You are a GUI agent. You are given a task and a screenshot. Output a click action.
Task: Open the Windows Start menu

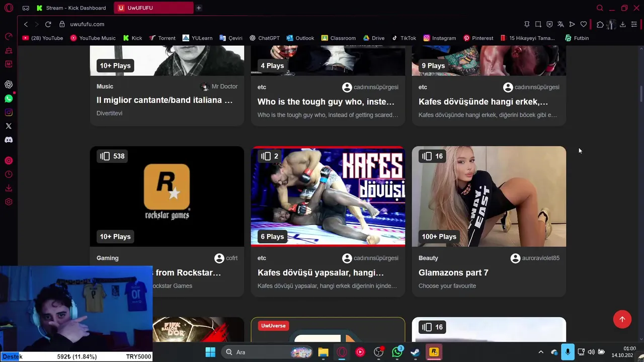pos(210,352)
